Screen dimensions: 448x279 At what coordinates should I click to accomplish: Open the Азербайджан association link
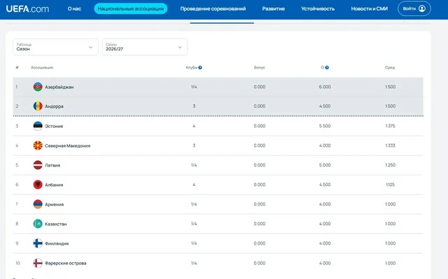click(59, 87)
